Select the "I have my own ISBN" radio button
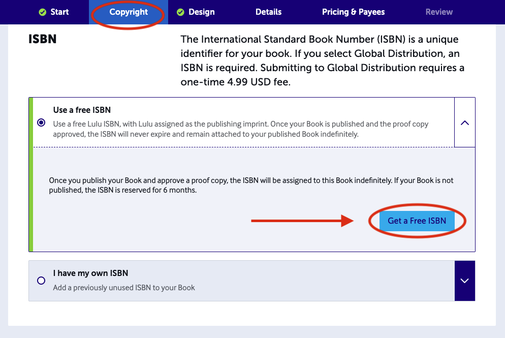 click(x=41, y=280)
